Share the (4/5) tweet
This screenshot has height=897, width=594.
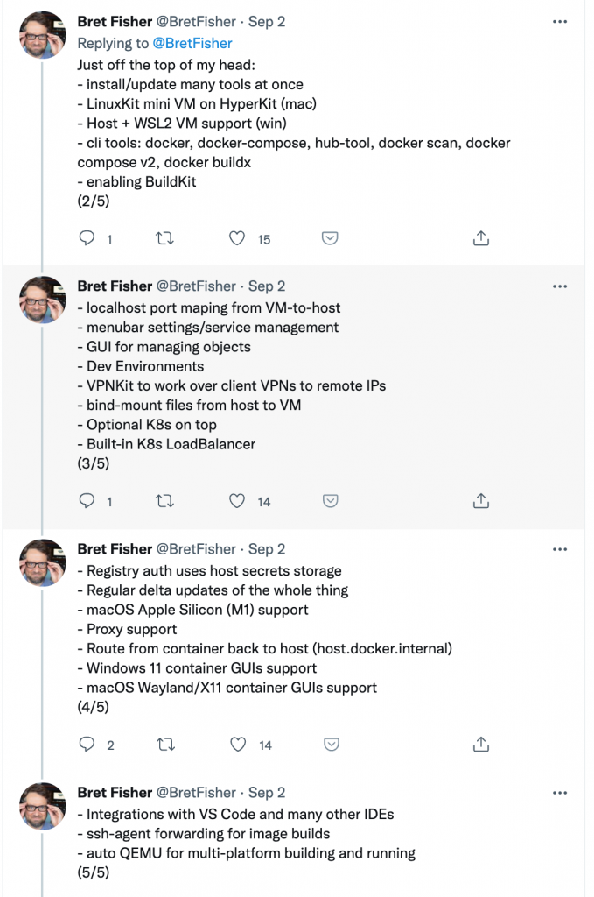click(480, 745)
